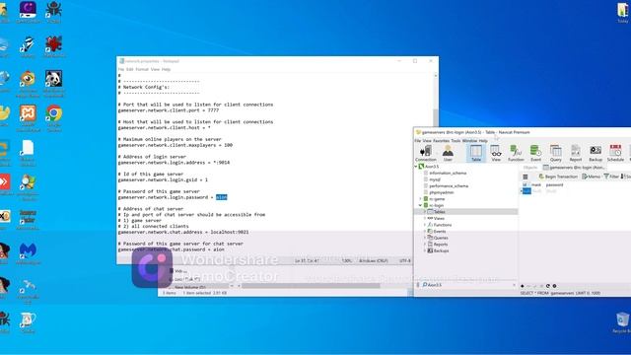Click the id column header
The image size is (631, 355).
pos(525,184)
